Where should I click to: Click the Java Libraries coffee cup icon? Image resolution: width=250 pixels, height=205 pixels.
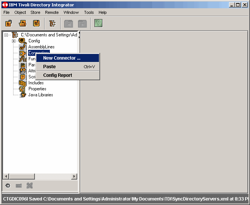(22, 95)
